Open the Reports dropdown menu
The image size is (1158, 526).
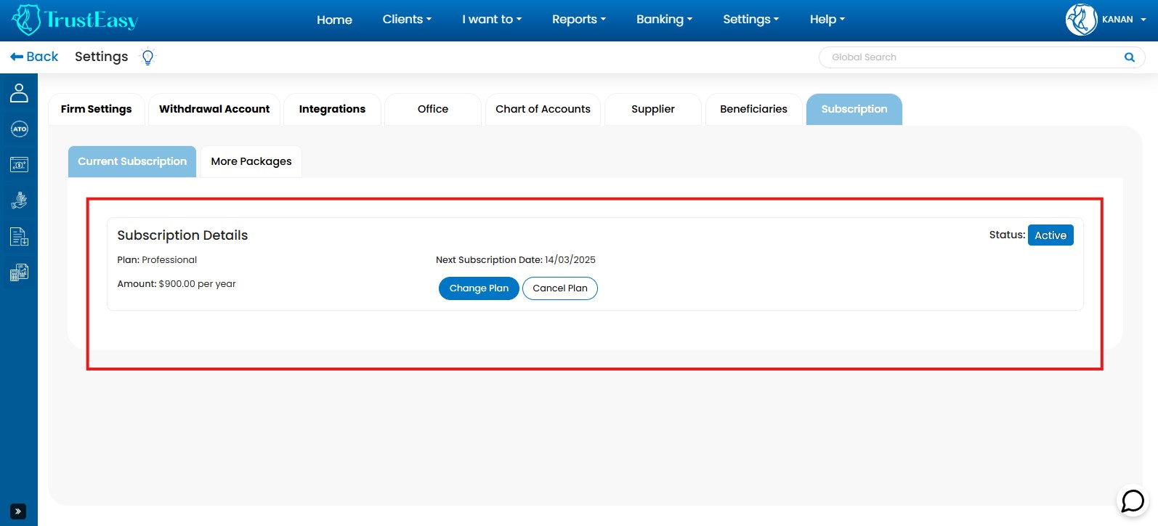[578, 20]
